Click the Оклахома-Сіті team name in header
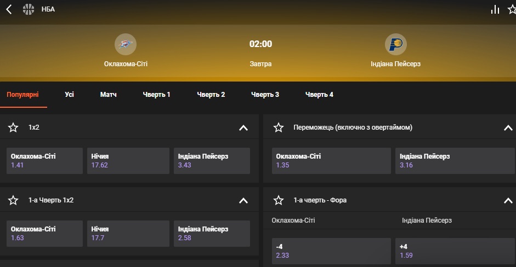Screen dimensions: 516x267 [126, 63]
